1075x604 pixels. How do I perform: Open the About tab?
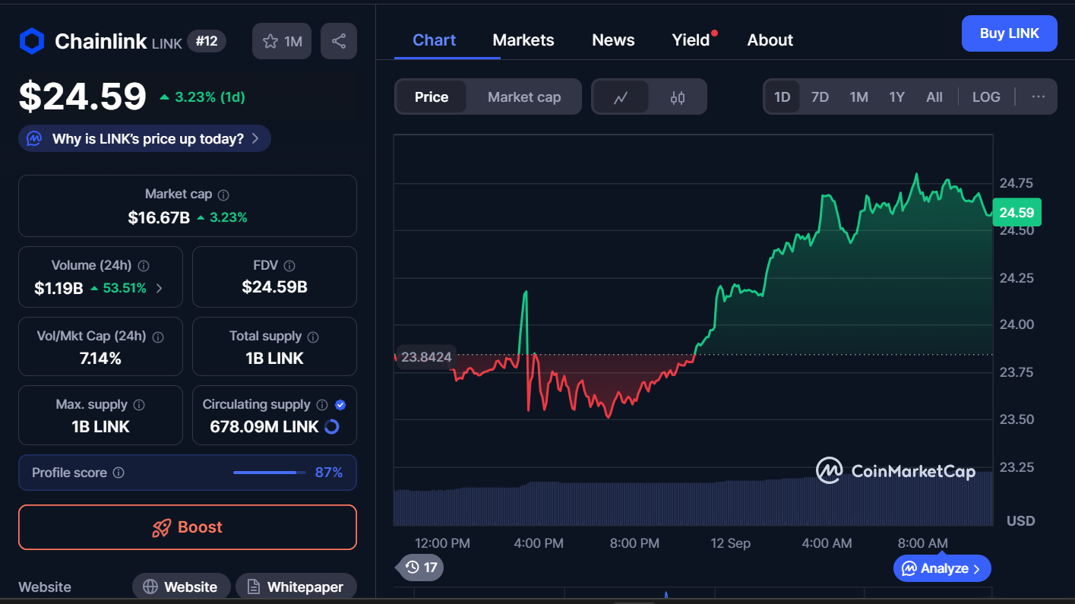pos(770,40)
